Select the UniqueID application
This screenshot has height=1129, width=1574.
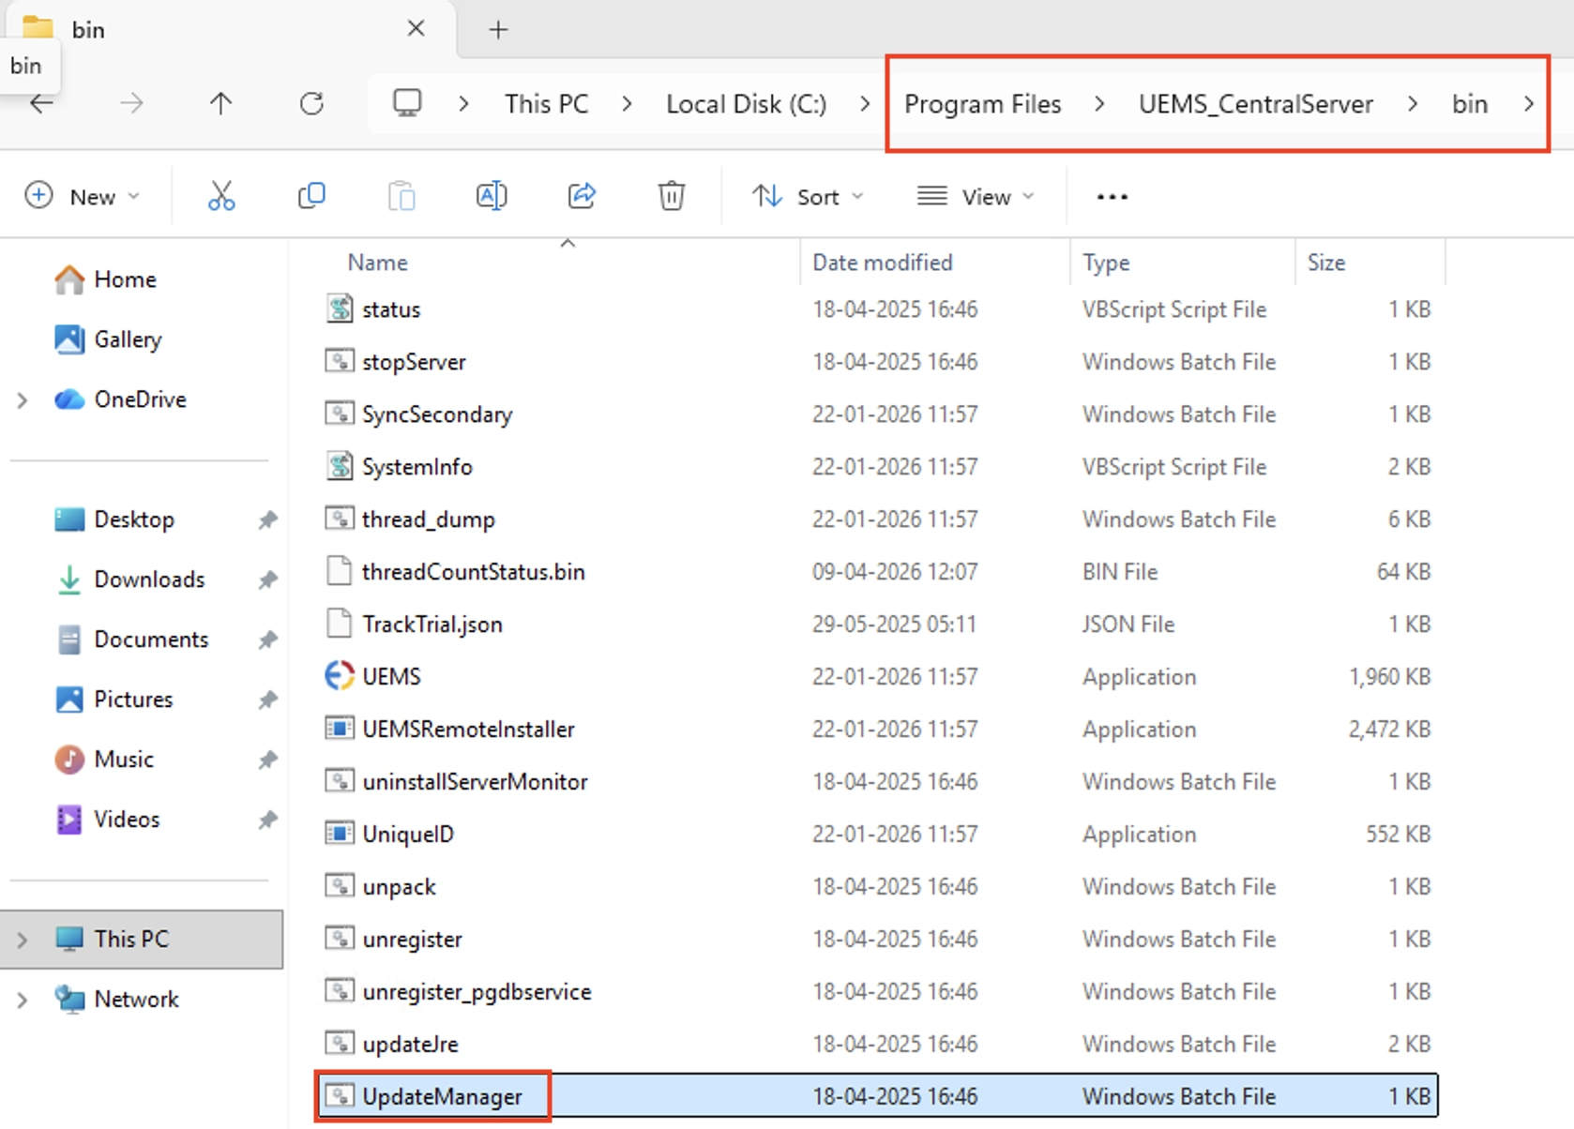[877, 835]
